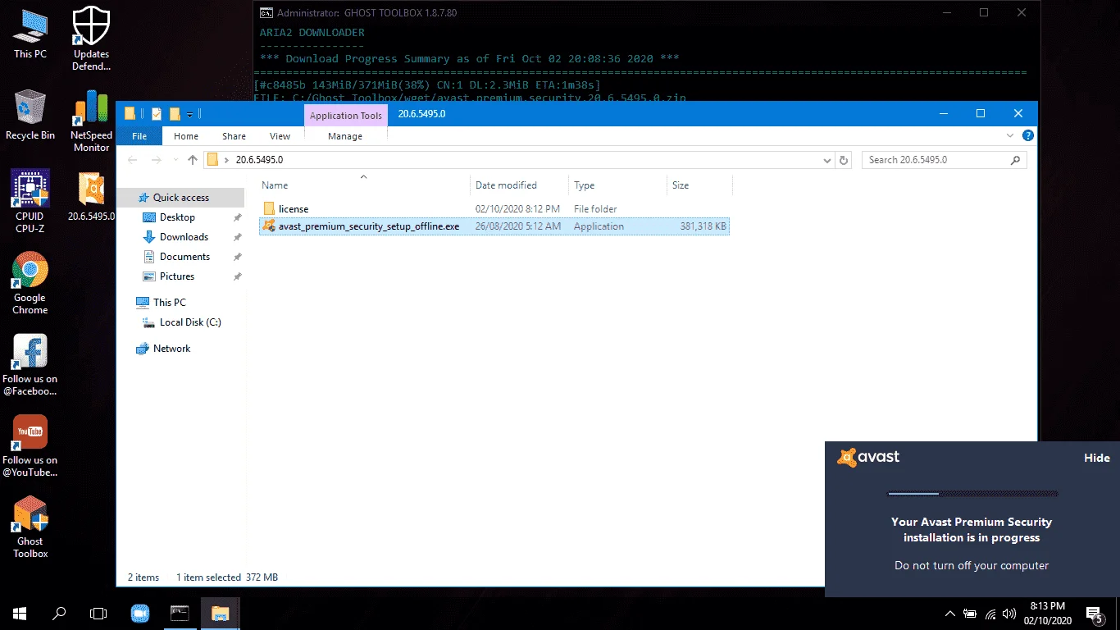Select Quick access in navigation pane

pos(181,198)
